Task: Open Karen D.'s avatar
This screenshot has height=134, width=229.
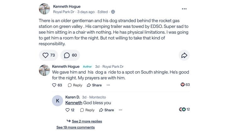Action: 57,101
